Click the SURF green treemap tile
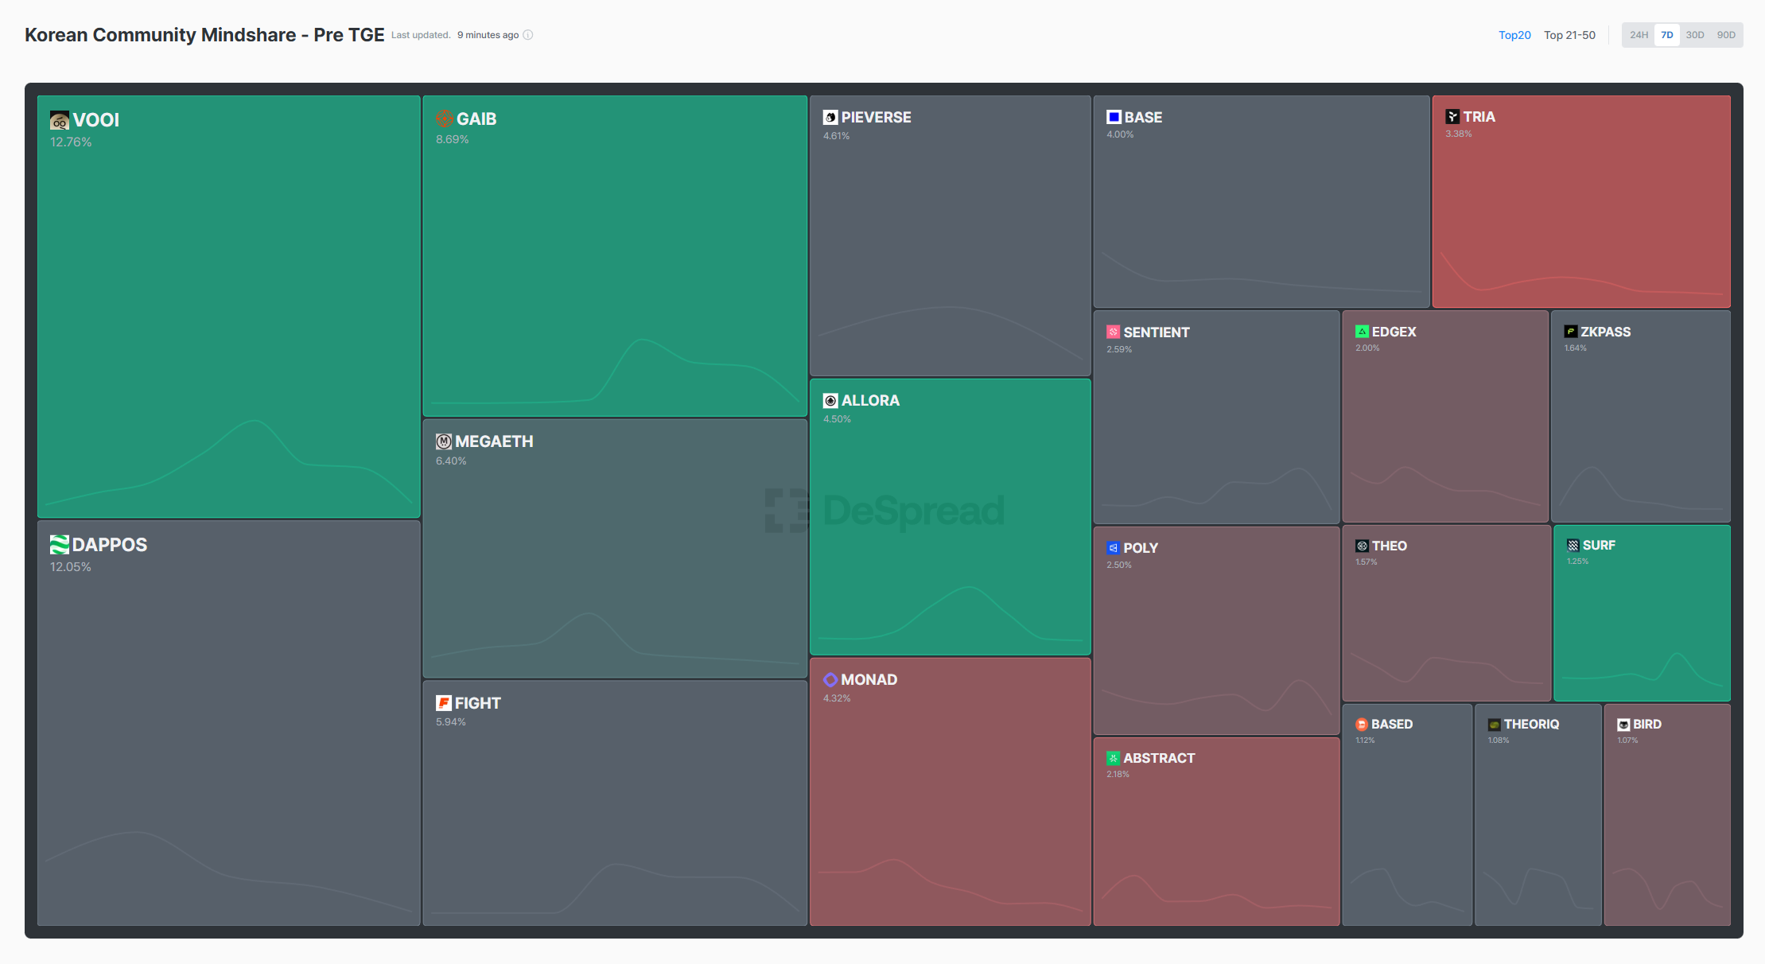 click(x=1642, y=612)
